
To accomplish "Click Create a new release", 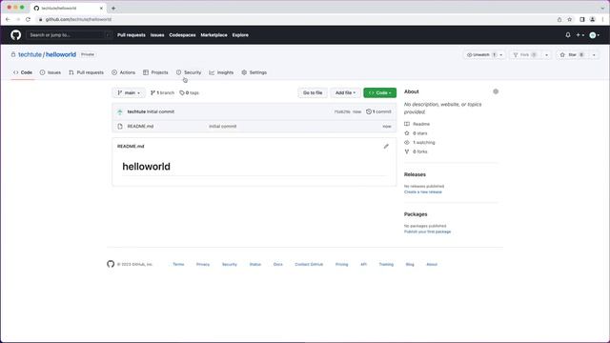I will point(423,192).
